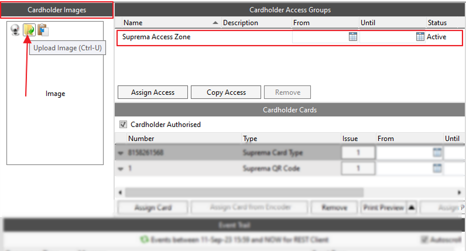The width and height of the screenshot is (466, 251).
Task: Click the Assign Access button
Action: pyautogui.click(x=152, y=92)
